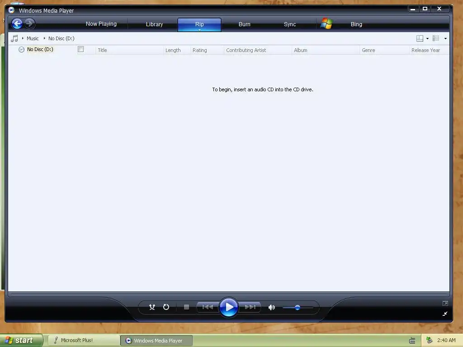The image size is (463, 347).
Task: Click the Next track button
Action: click(250, 307)
